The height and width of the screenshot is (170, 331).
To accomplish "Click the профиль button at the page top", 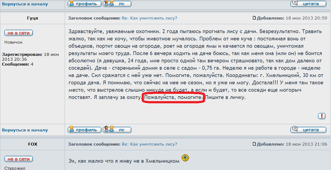I will pos(84,4).
